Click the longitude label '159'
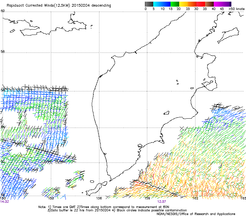This screenshot has height=216, width=246. 147,198
